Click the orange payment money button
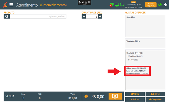This screenshot has width=169, height=104. tap(115, 96)
